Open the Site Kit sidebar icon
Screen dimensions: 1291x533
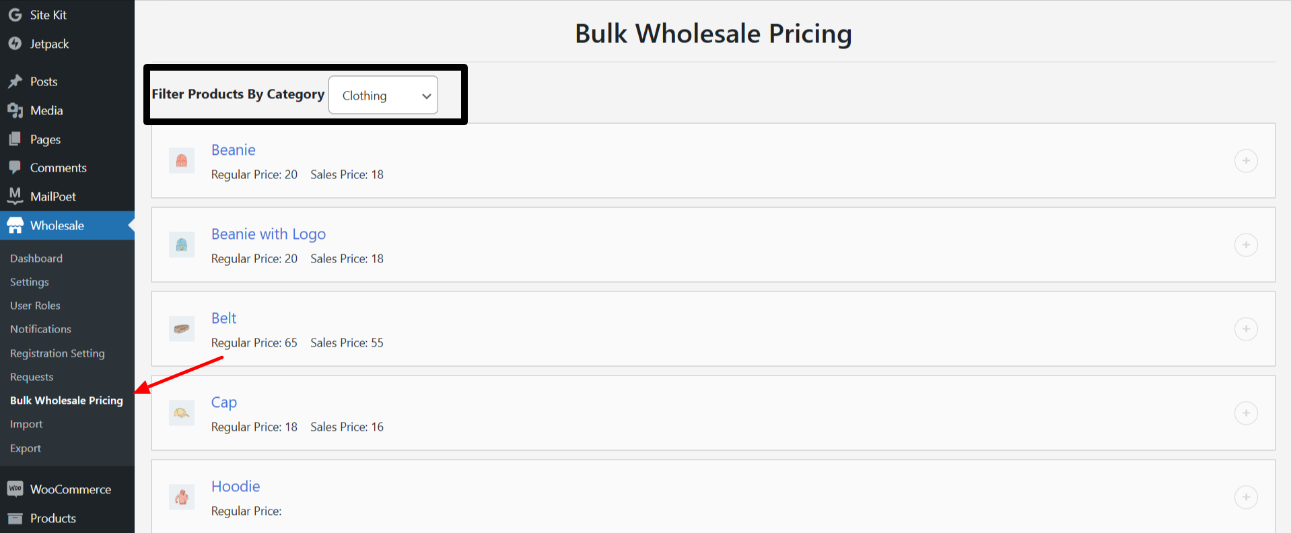point(15,14)
